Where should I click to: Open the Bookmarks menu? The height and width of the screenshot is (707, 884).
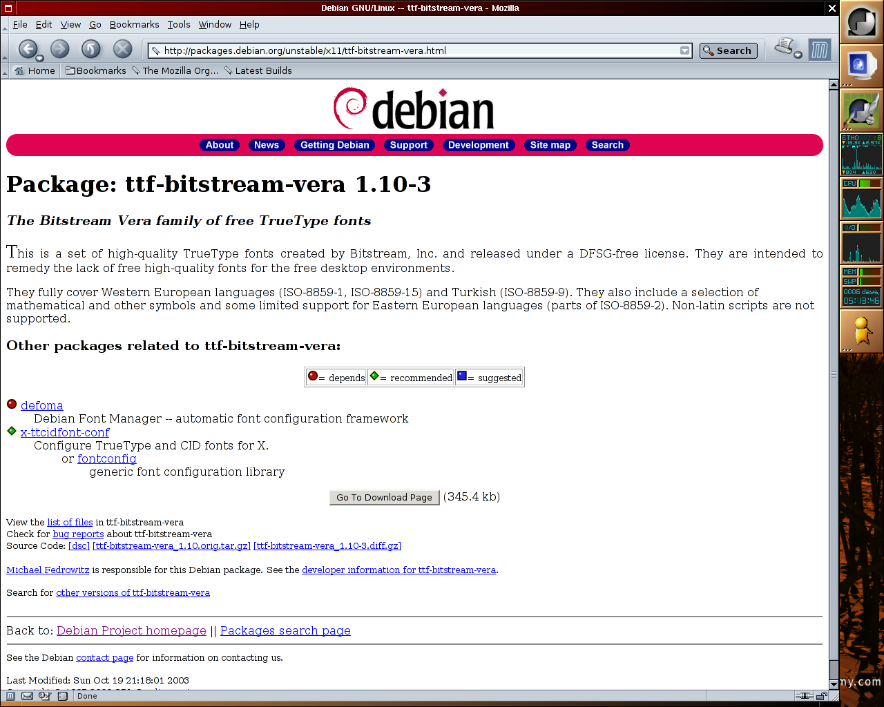tap(134, 24)
